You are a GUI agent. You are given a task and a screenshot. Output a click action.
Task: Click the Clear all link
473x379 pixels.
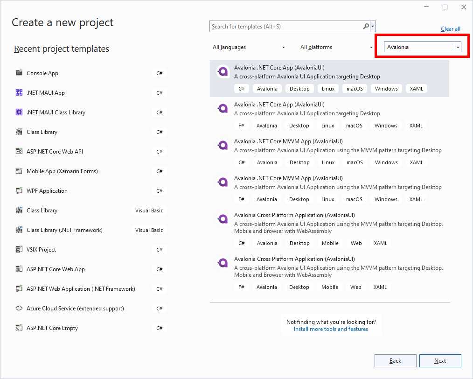tap(450, 28)
